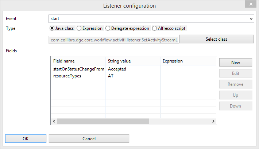
Task: Confirm the listener with OK
Action: (x=26, y=138)
